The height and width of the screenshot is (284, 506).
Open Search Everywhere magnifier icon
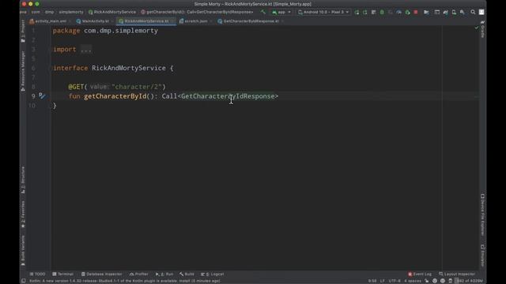coord(473,12)
